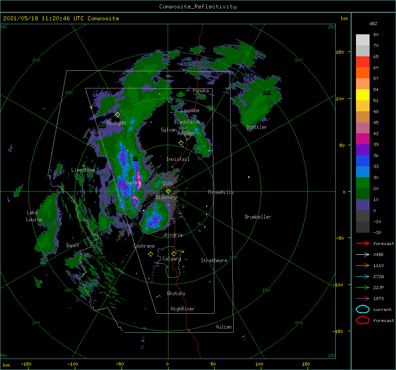Click the cyan 27ZW arrow icon

[x=363, y=277]
